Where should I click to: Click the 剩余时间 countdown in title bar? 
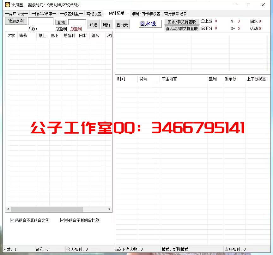click(54, 5)
